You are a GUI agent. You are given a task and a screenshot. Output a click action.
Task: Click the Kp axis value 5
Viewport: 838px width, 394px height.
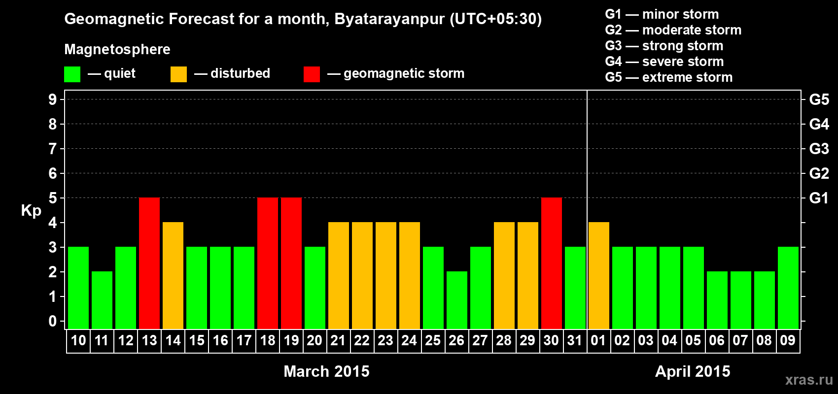tap(53, 198)
